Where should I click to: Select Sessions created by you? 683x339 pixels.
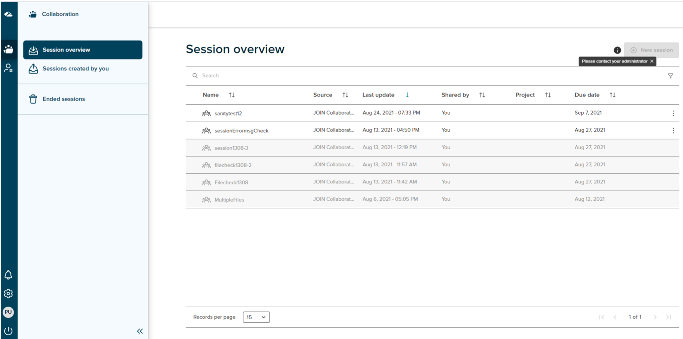point(75,69)
